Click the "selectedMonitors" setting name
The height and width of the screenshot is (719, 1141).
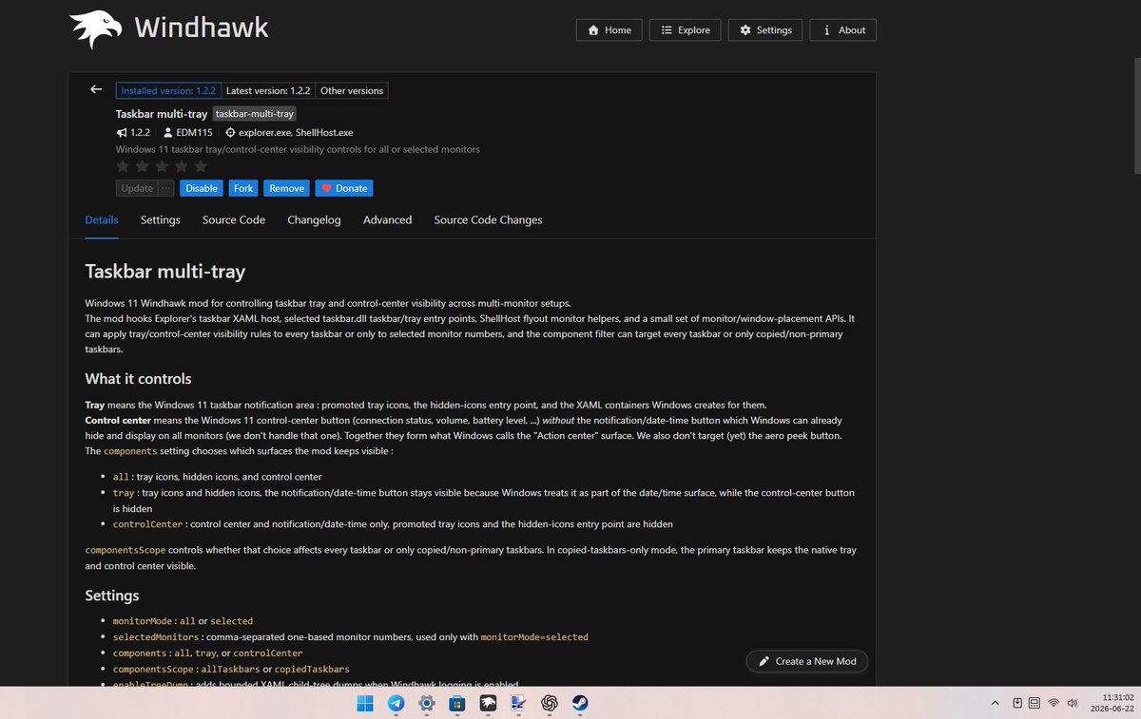point(157,636)
